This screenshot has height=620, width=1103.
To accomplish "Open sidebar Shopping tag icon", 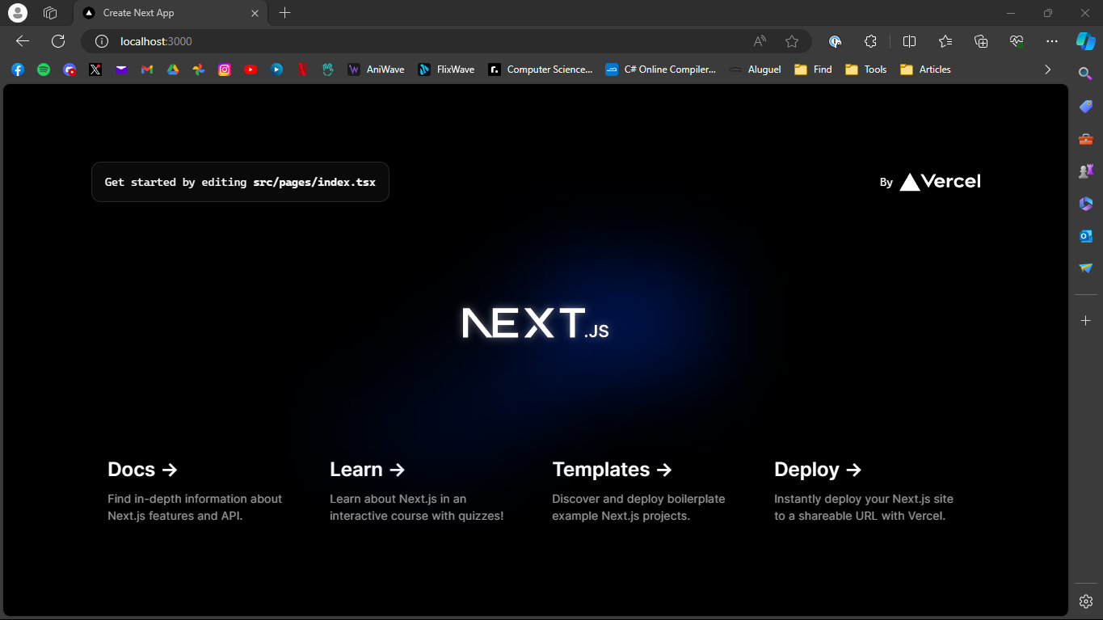I will 1086,106.
